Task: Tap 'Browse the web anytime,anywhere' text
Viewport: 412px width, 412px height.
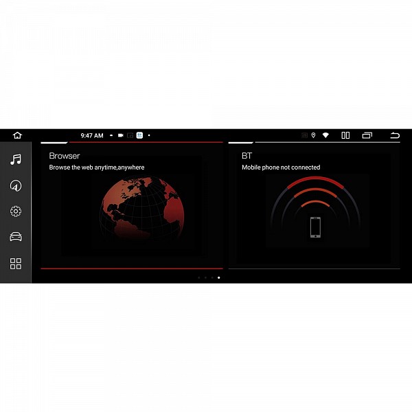Action: point(97,168)
